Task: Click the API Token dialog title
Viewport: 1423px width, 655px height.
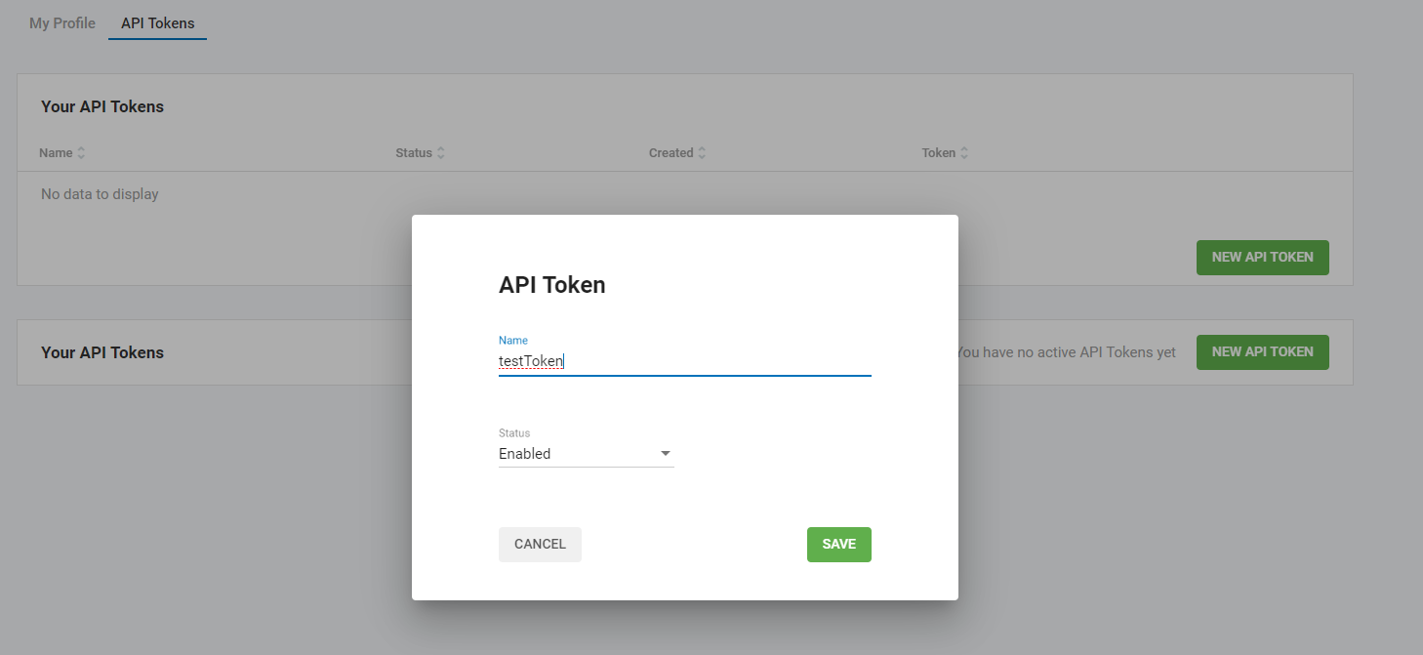Action: click(551, 285)
